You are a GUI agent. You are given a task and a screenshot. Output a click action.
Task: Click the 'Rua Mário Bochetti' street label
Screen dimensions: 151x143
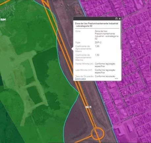(122, 97)
